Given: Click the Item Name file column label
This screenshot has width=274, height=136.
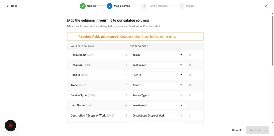Looking at the screenshot, I should point(77,105).
